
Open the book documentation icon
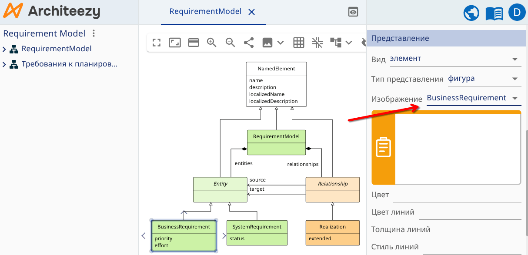(494, 13)
